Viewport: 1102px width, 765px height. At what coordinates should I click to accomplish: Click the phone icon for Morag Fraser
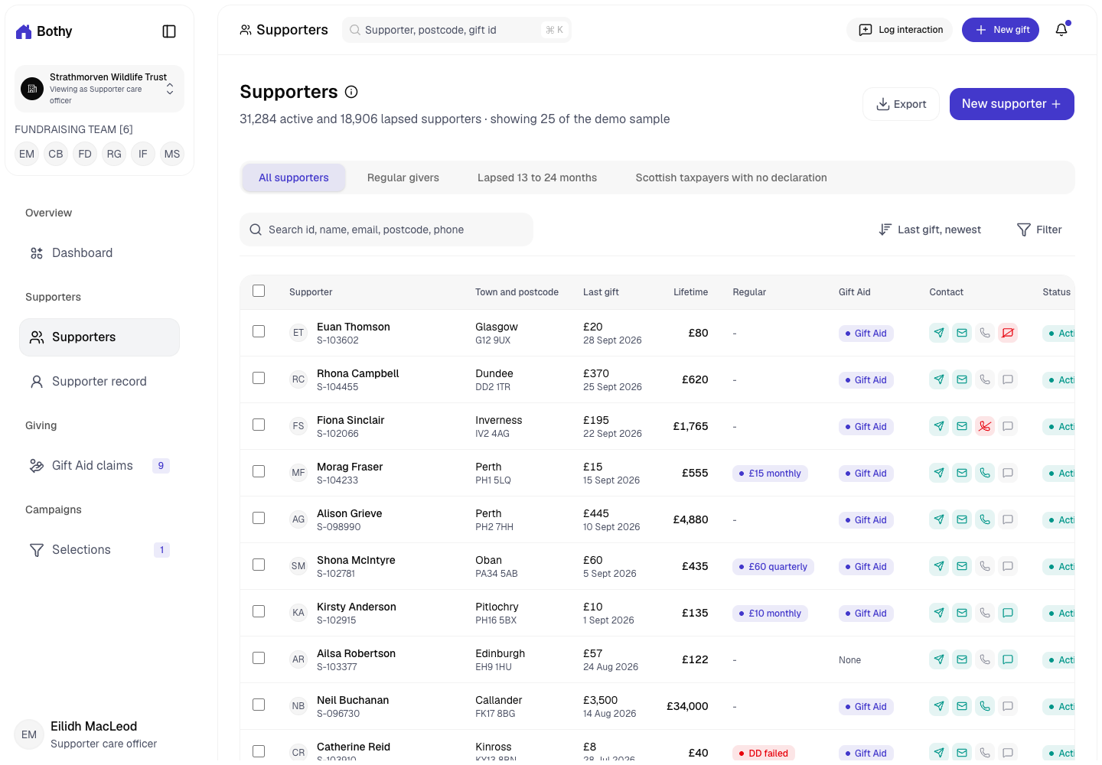pos(985,473)
